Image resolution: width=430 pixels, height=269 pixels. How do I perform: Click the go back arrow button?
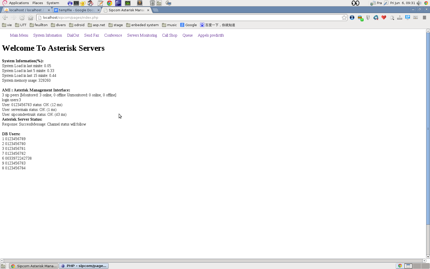pyautogui.click(x=5, y=17)
